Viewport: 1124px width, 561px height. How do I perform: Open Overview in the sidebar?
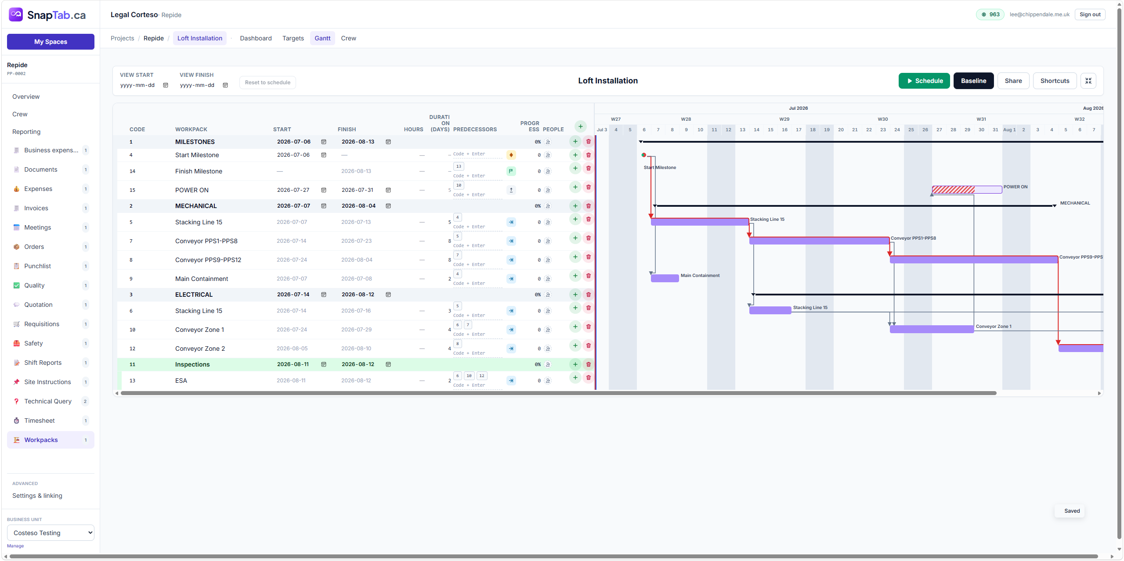(x=26, y=97)
